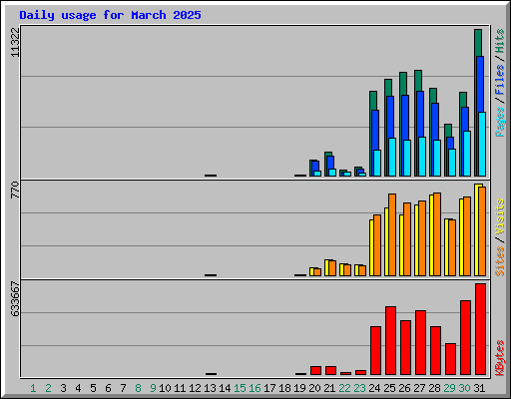This screenshot has width=511, height=399.
Task: Select day 24 on the x-axis
Action: click(374, 388)
